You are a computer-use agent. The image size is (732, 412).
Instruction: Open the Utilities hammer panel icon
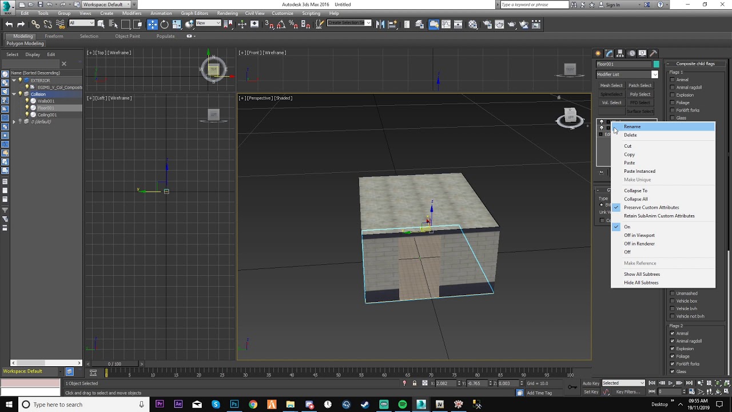click(x=654, y=53)
